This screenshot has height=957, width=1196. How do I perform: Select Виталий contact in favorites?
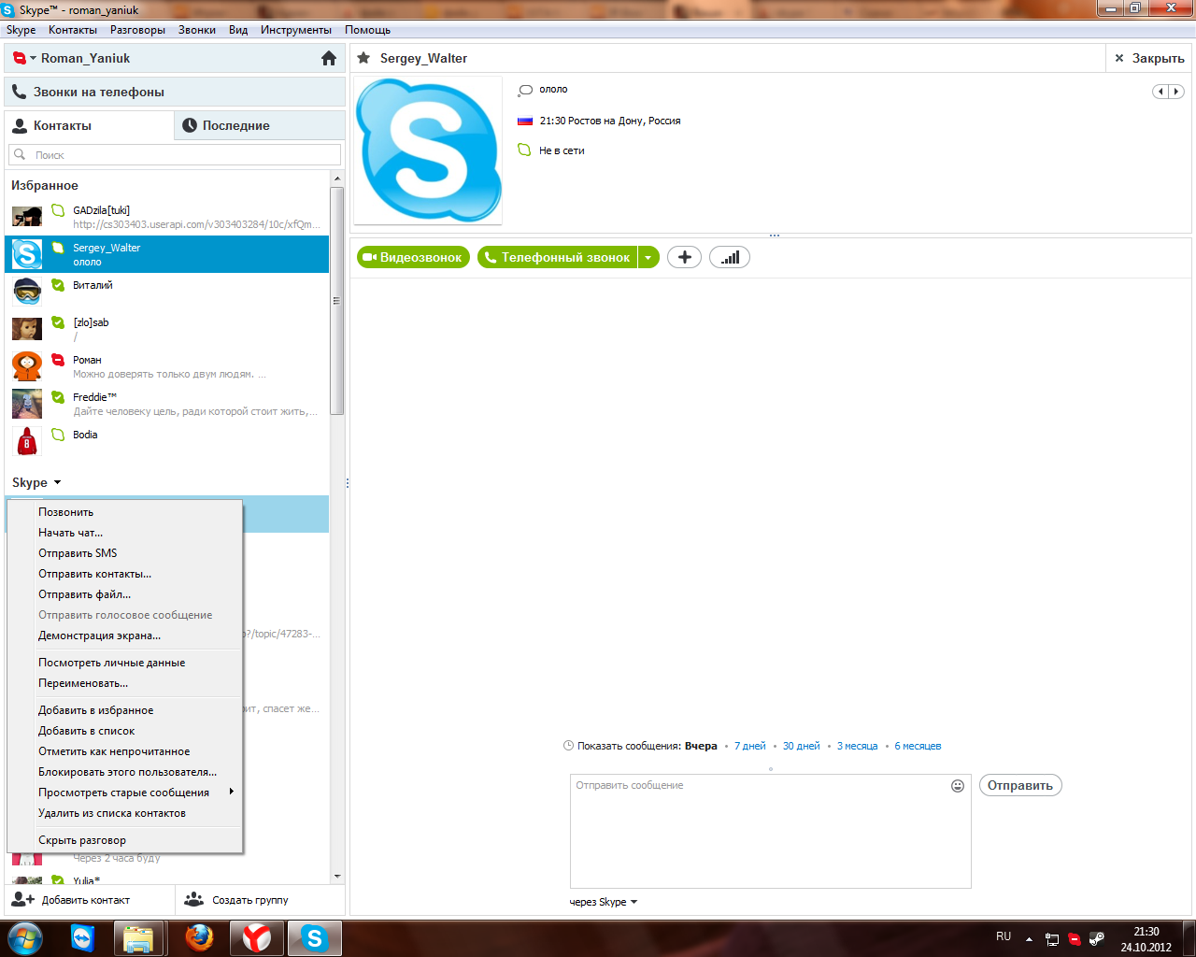pos(167,292)
